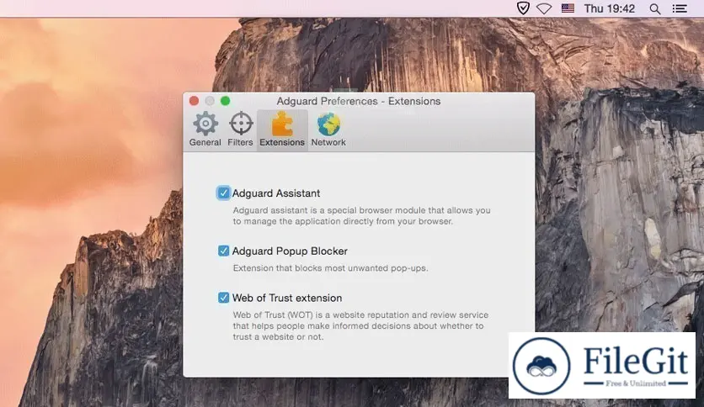Click the US flag input source icon
Screen dimensions: 704x407
pyautogui.click(x=568, y=8)
